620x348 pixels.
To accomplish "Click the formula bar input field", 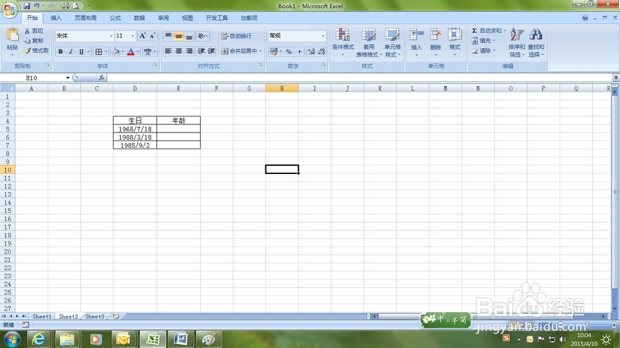I will tap(359, 78).
